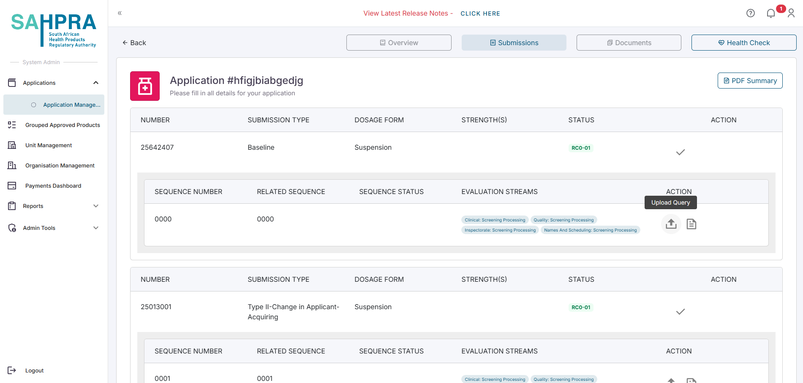
Task: Collapse the sidebar with double-chevron icon
Action: (x=120, y=13)
